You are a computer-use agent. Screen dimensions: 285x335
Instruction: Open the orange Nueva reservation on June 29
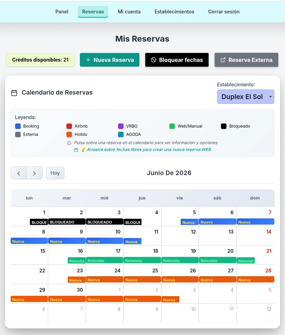(x=29, y=299)
